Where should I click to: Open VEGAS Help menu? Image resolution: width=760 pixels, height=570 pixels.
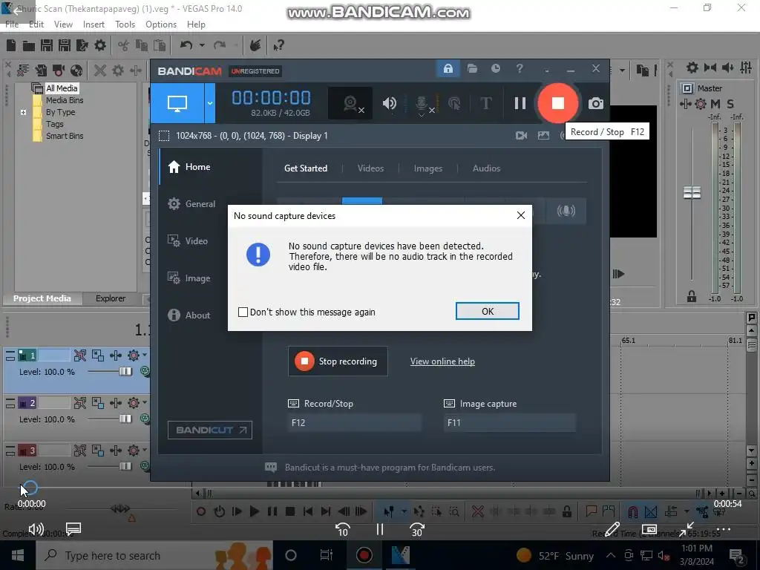[196, 24]
